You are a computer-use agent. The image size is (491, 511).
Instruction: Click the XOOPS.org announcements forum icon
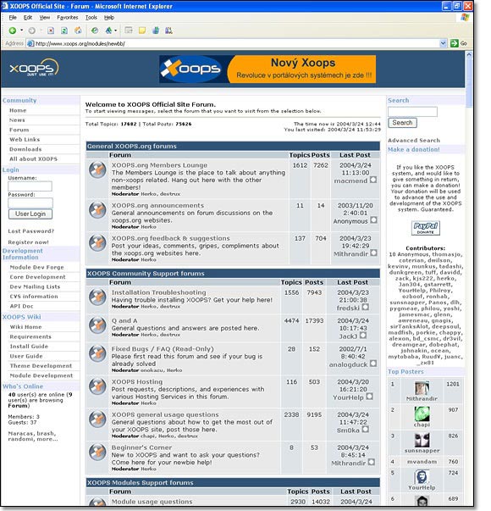[97, 210]
